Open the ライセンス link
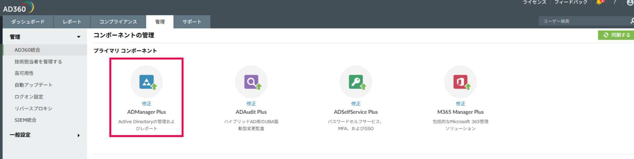The image size is (634, 159). point(535,2)
